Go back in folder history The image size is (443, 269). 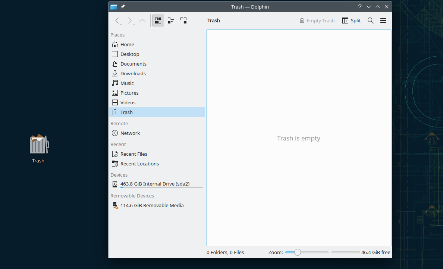pos(117,20)
